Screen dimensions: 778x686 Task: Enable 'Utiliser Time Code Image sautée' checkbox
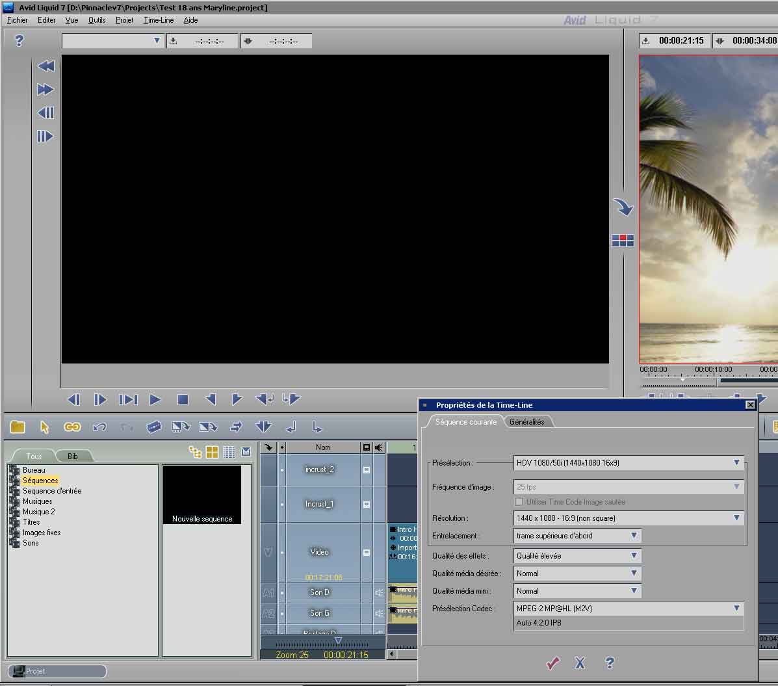(x=519, y=502)
